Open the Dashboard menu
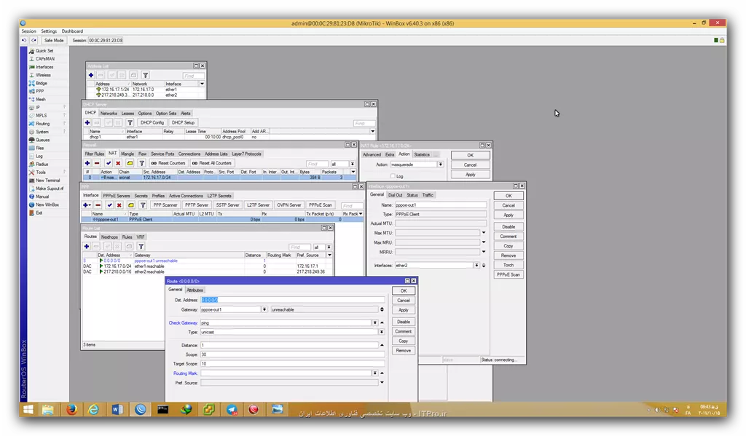746x436 pixels. (x=72, y=31)
